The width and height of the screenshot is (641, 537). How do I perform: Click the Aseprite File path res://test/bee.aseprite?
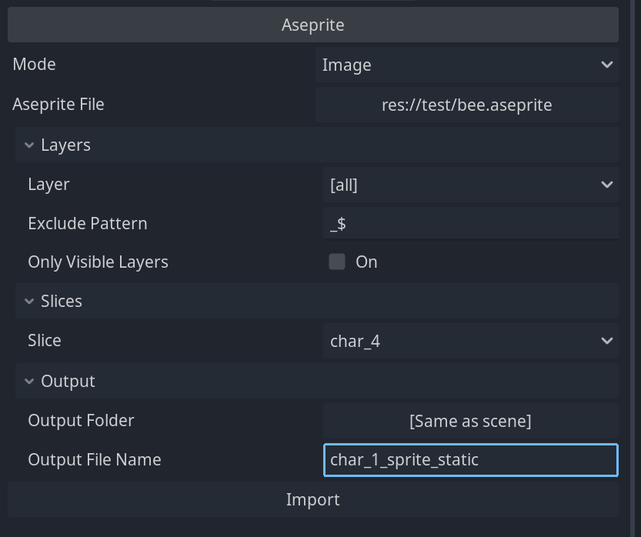(x=466, y=105)
